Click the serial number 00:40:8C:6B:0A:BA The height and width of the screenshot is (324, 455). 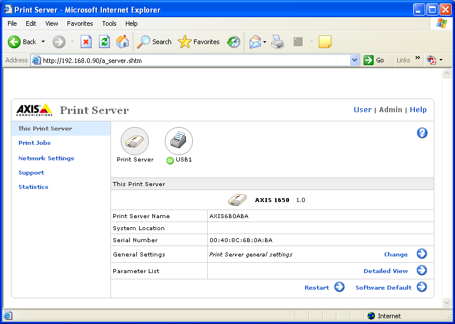tap(241, 240)
